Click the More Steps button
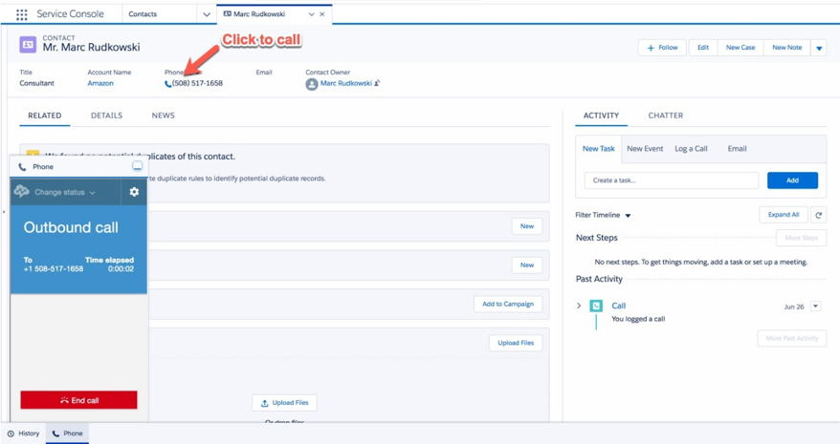840x444 pixels. pos(802,238)
